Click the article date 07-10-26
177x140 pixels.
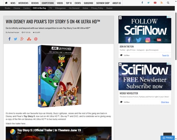click(x=26, y=32)
